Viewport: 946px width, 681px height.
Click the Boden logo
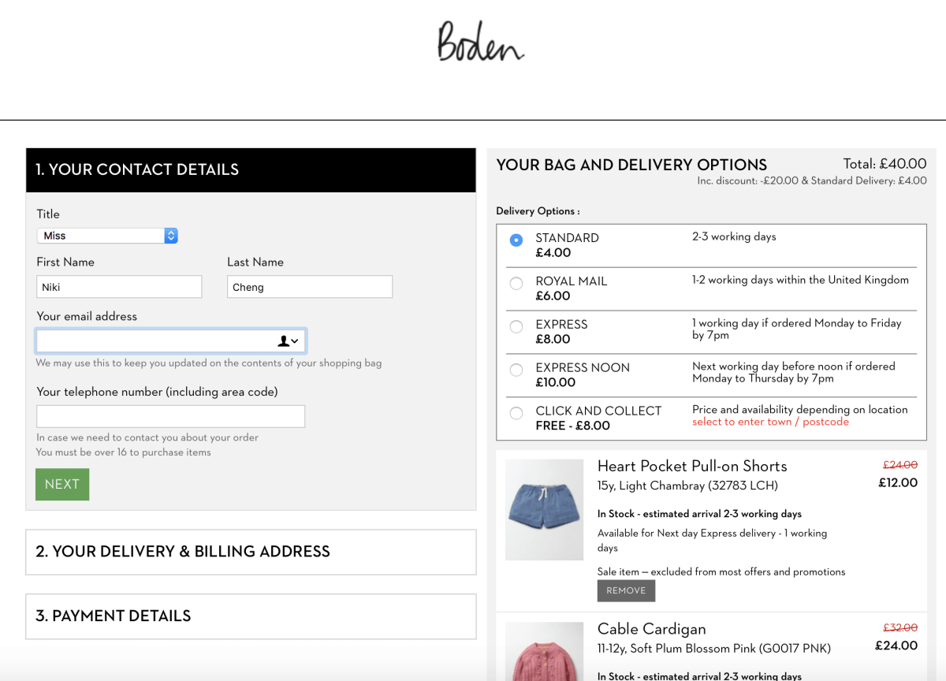[x=480, y=43]
